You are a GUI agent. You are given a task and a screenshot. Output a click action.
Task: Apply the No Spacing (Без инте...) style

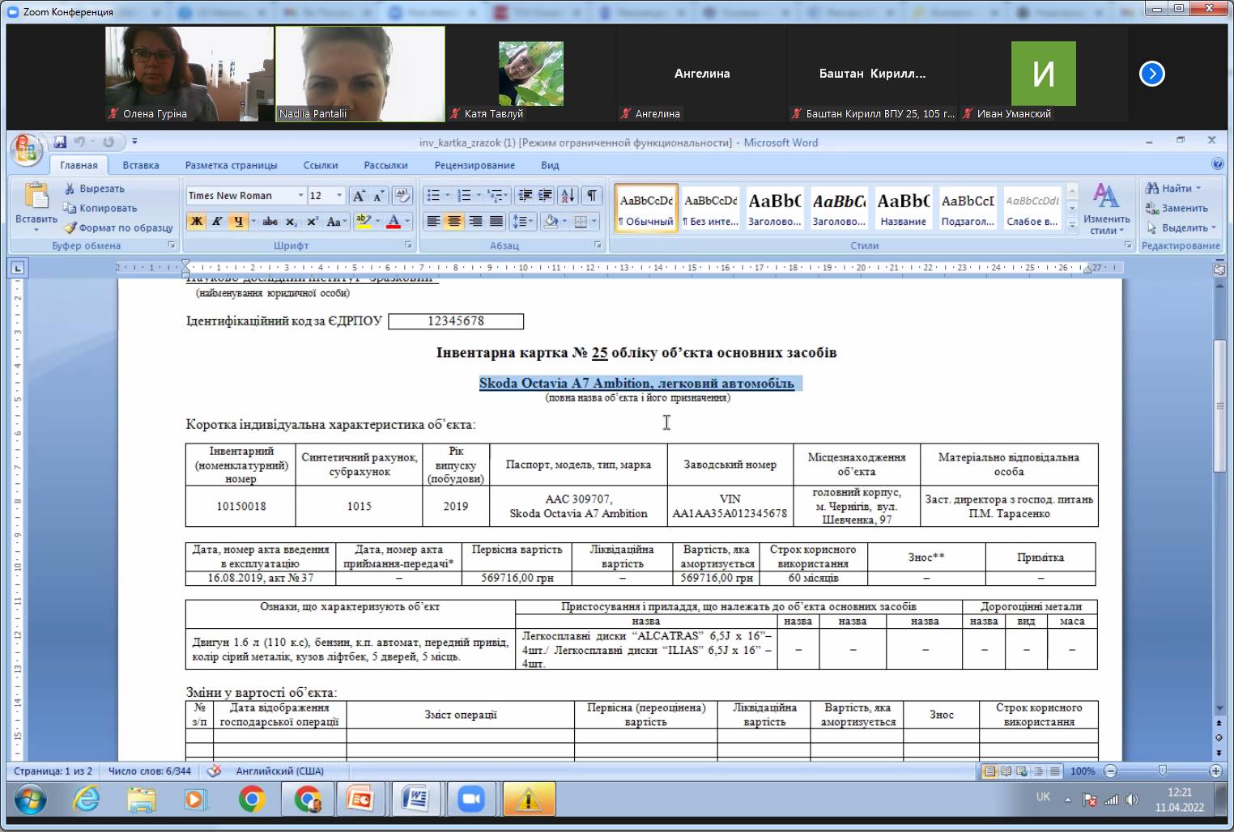click(711, 209)
